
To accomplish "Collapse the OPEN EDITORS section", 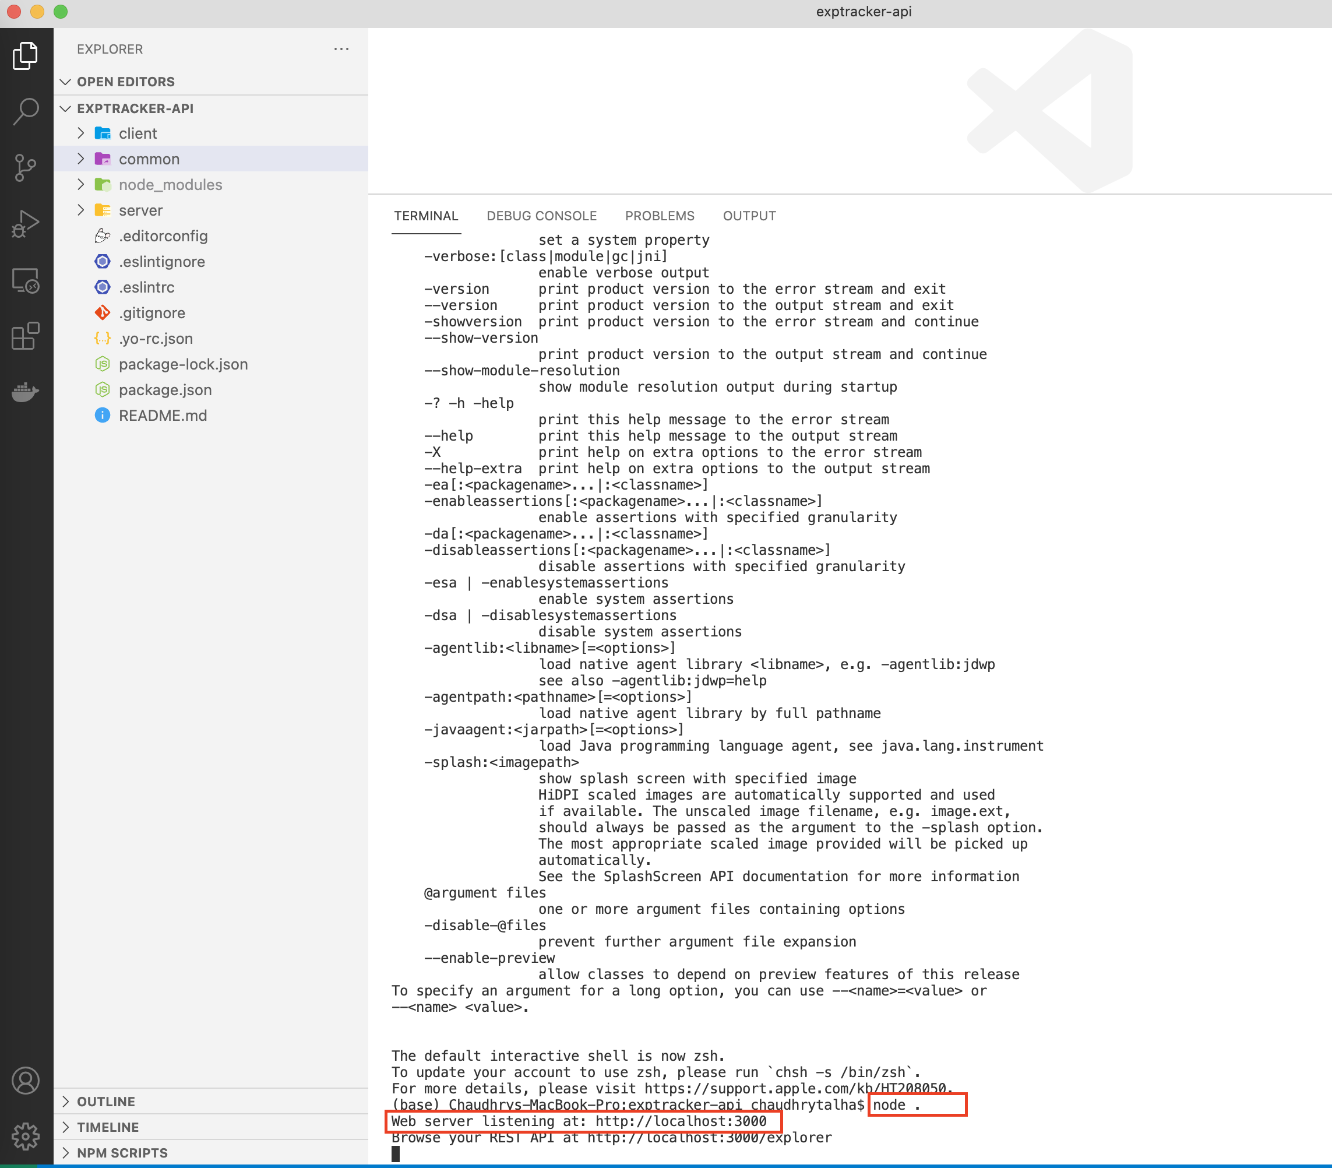I will click(x=125, y=82).
